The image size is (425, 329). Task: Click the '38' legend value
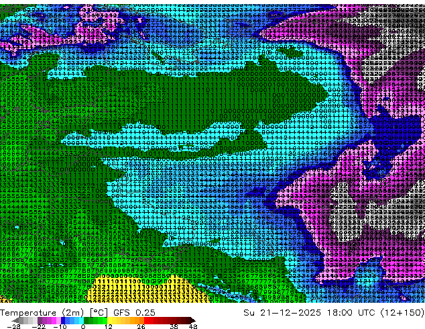coord(174,326)
